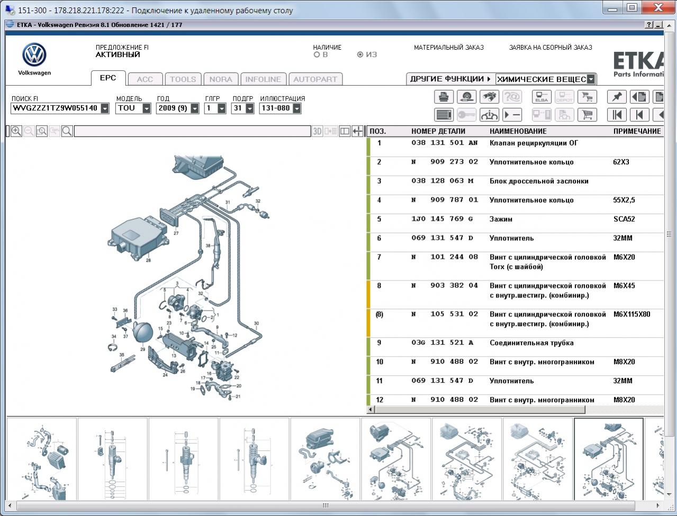This screenshot has height=516, width=677.
Task: Switch to the EPC tab
Action: 108,78
